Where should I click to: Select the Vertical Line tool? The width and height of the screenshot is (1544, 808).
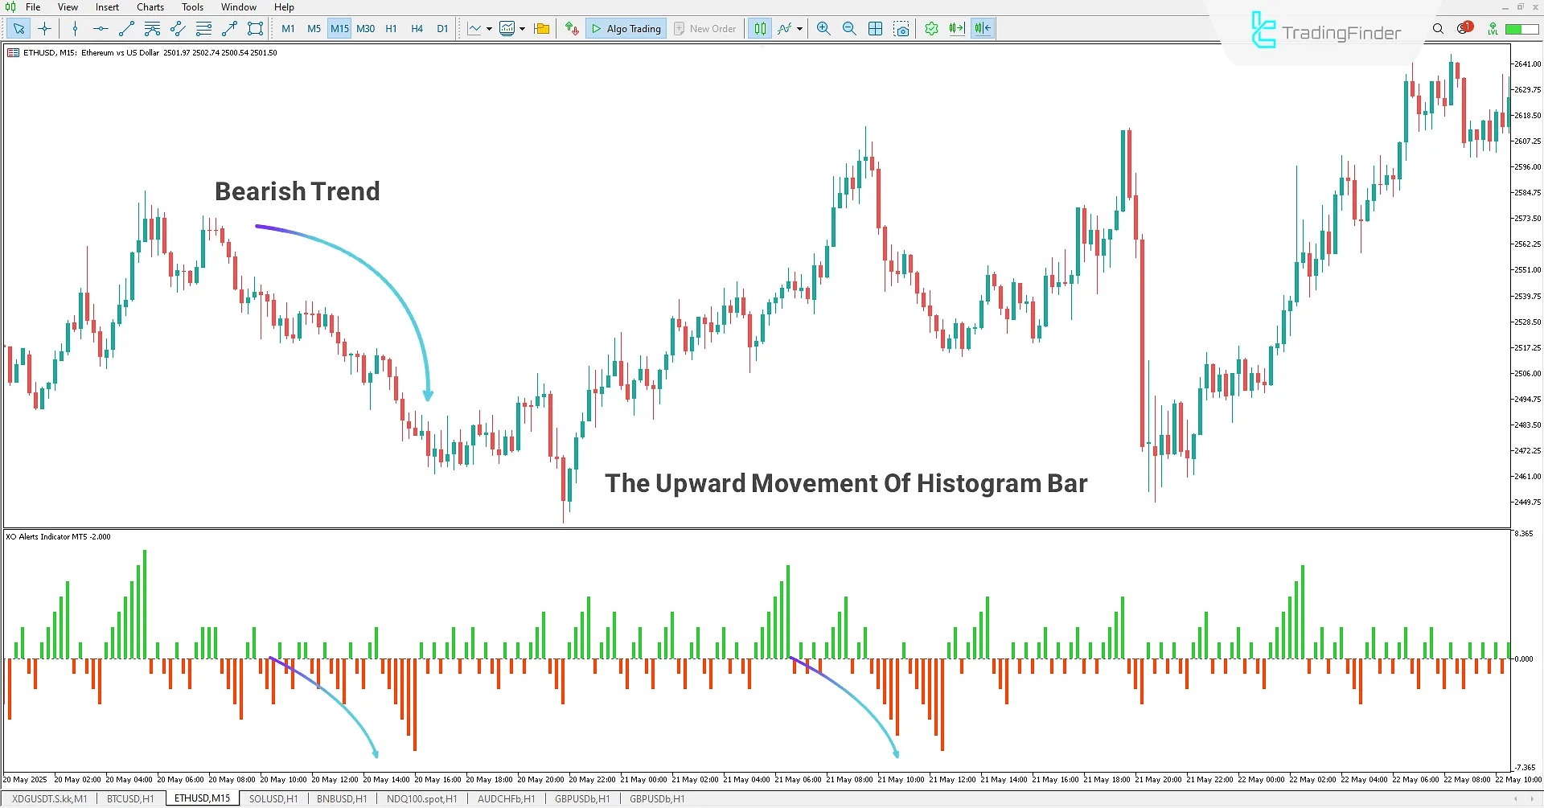click(75, 28)
